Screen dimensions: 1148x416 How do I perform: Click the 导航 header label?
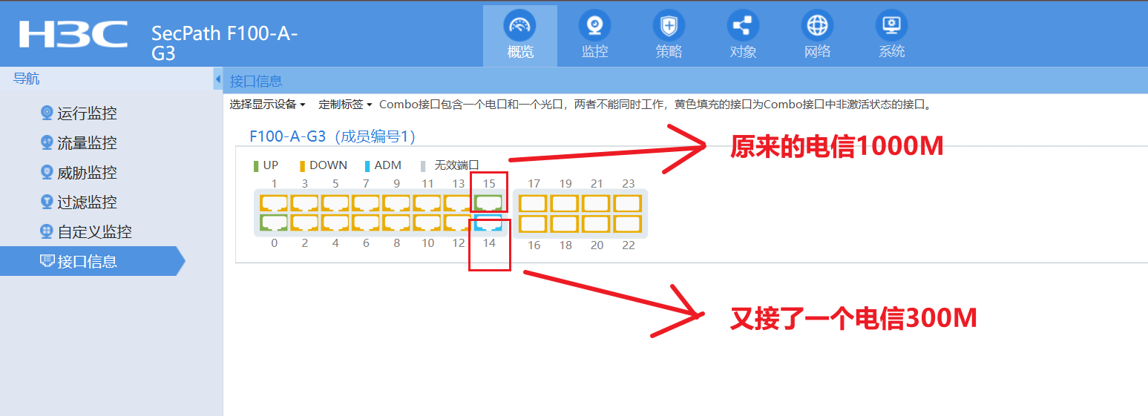tap(27, 79)
